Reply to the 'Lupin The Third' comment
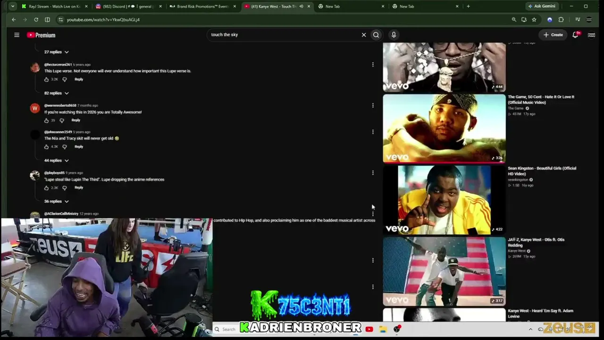This screenshot has width=604, height=340. [79, 188]
